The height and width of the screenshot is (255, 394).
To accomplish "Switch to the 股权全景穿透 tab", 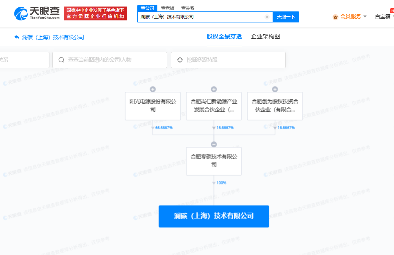I will pos(224,37).
